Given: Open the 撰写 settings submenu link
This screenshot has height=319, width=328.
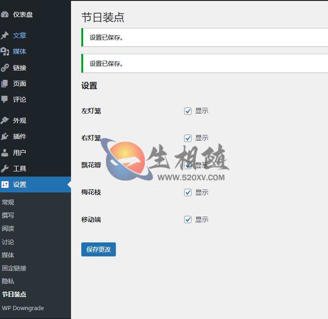Looking at the screenshot, I should (8, 215).
